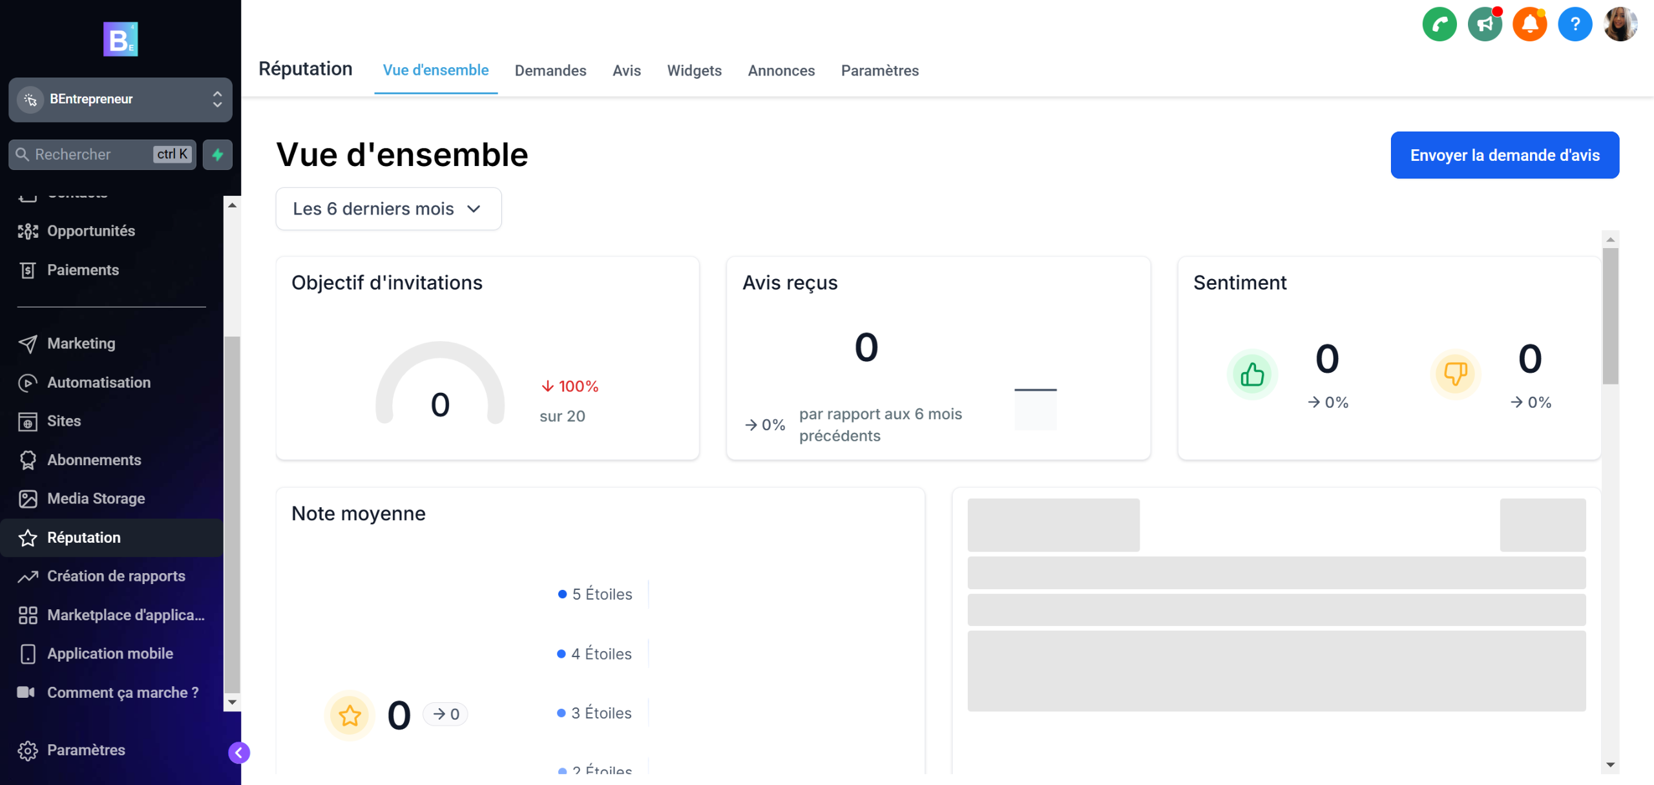This screenshot has width=1654, height=785.
Task: Open Automatisation in the sidebar
Action: tap(98, 382)
